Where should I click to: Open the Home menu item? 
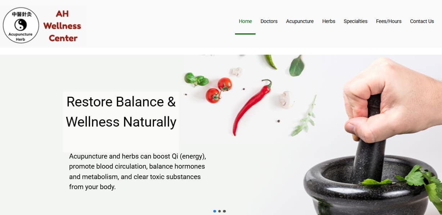click(x=245, y=21)
